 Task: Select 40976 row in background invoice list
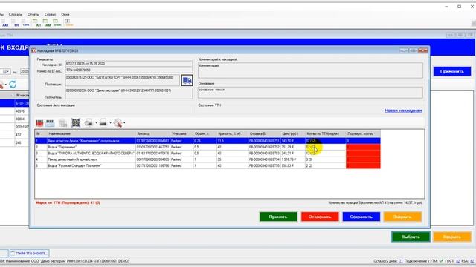[x=15, y=111]
